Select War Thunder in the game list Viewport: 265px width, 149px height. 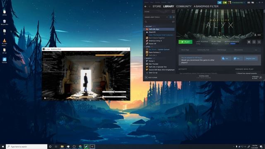(x=159, y=64)
